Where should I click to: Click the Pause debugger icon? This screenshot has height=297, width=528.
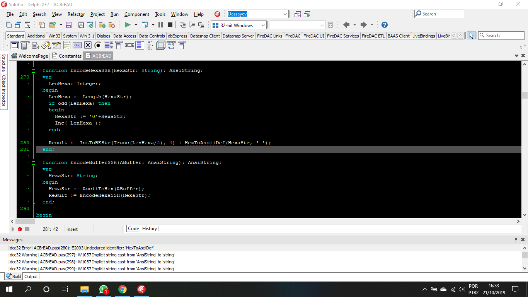[160, 25]
